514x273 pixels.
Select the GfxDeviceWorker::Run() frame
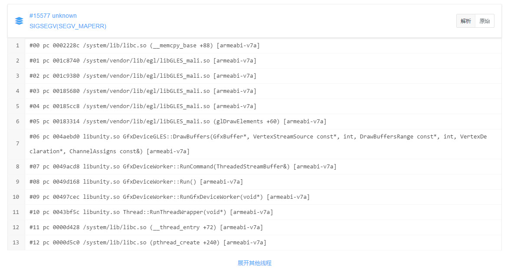[x=136, y=182]
